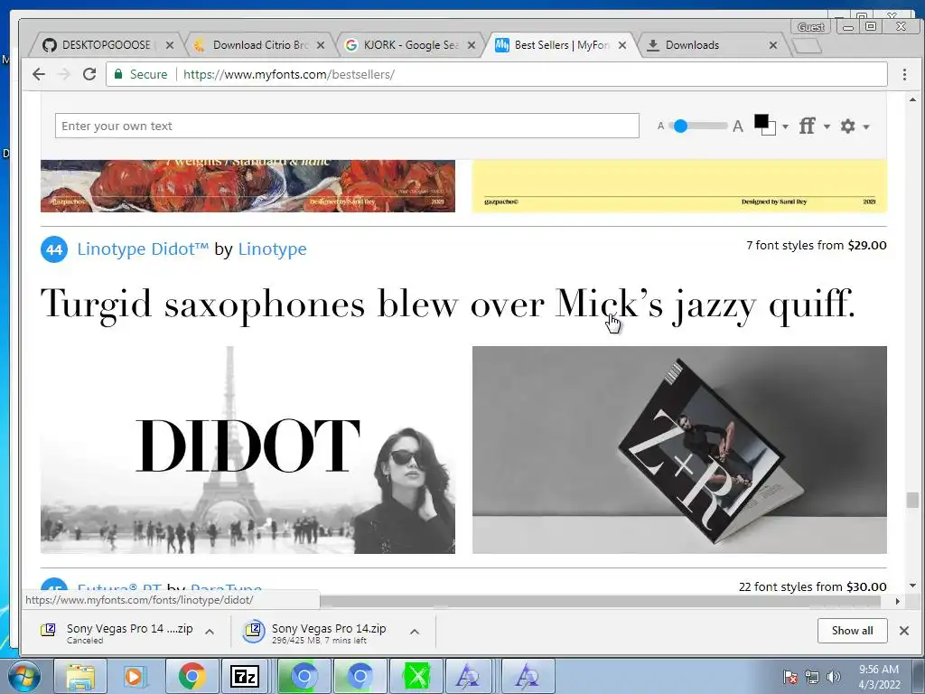
Task: Open the Chrome three-dot menu
Action: (x=904, y=74)
